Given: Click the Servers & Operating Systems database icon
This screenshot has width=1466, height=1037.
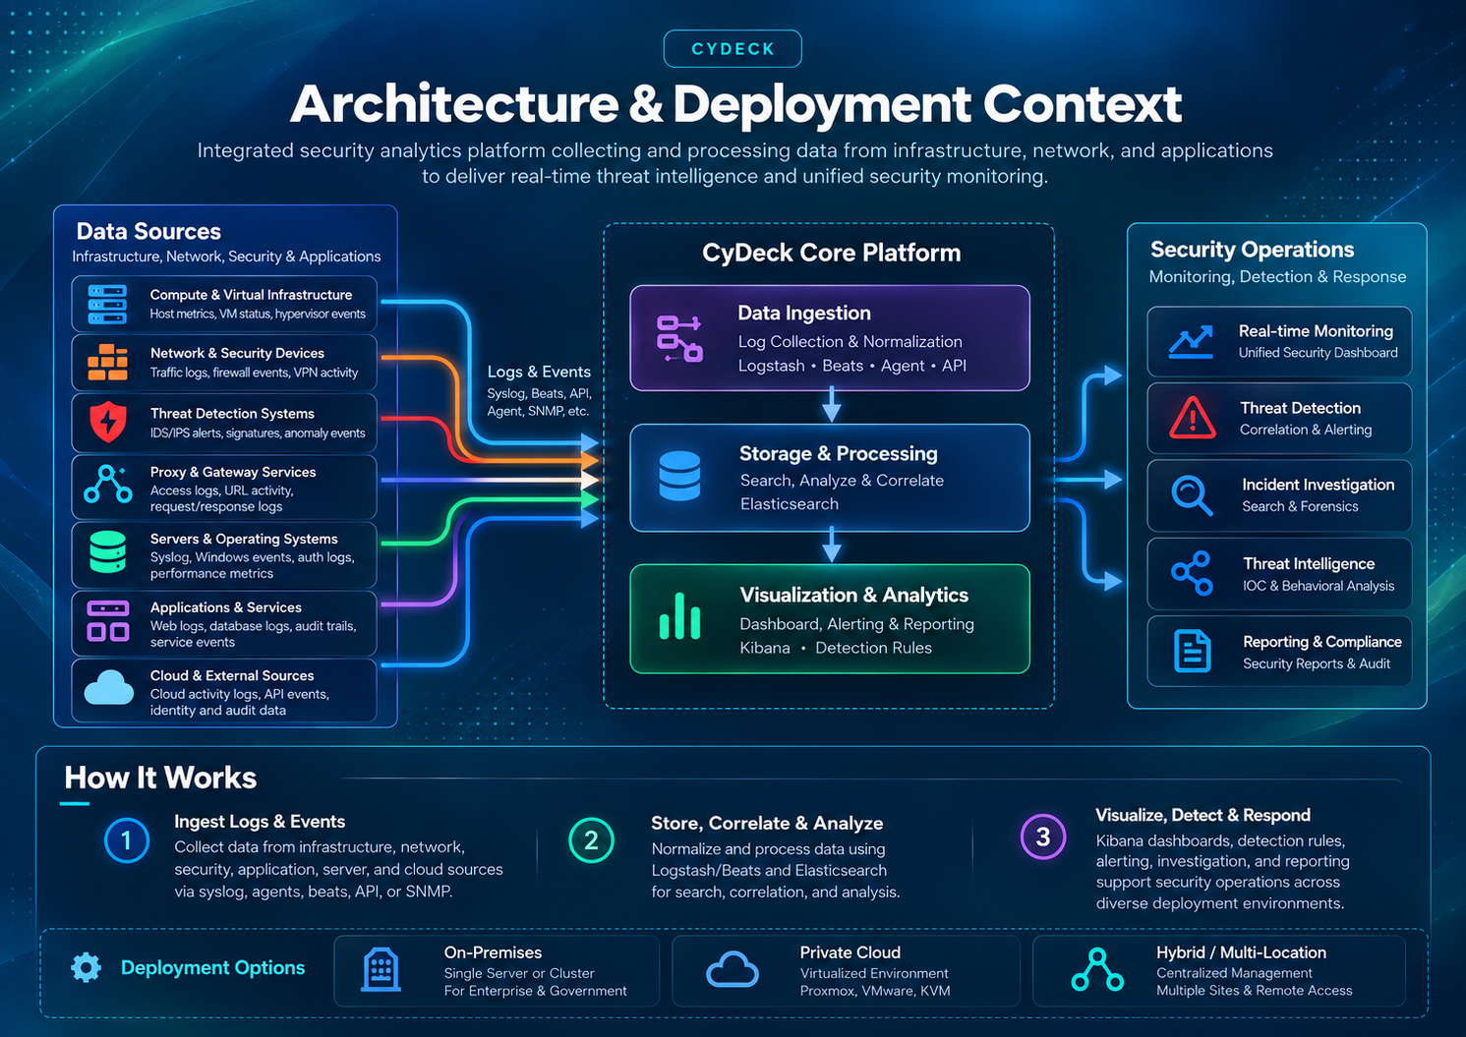Looking at the screenshot, I should click(x=107, y=552).
